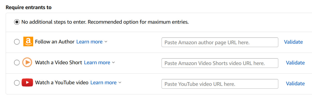
Task: Select the 'No additional steps to enter' radio button
Action: 17,22
